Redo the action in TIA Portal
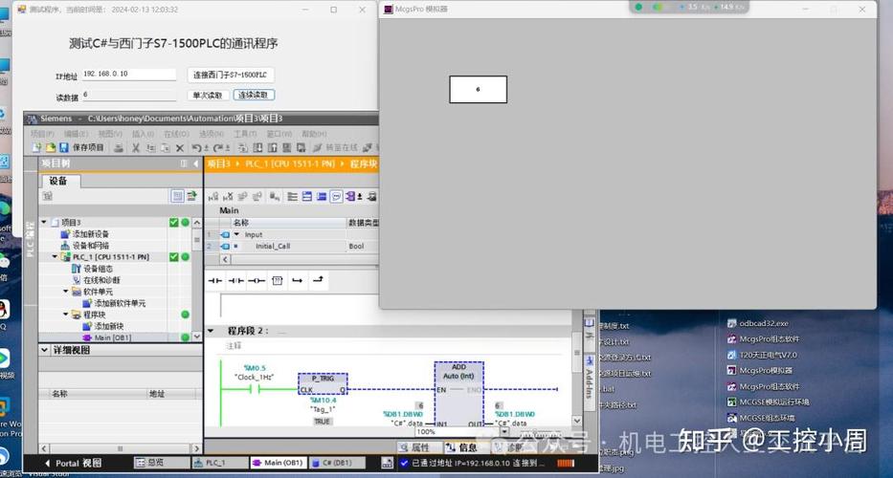The image size is (893, 478). point(217,148)
